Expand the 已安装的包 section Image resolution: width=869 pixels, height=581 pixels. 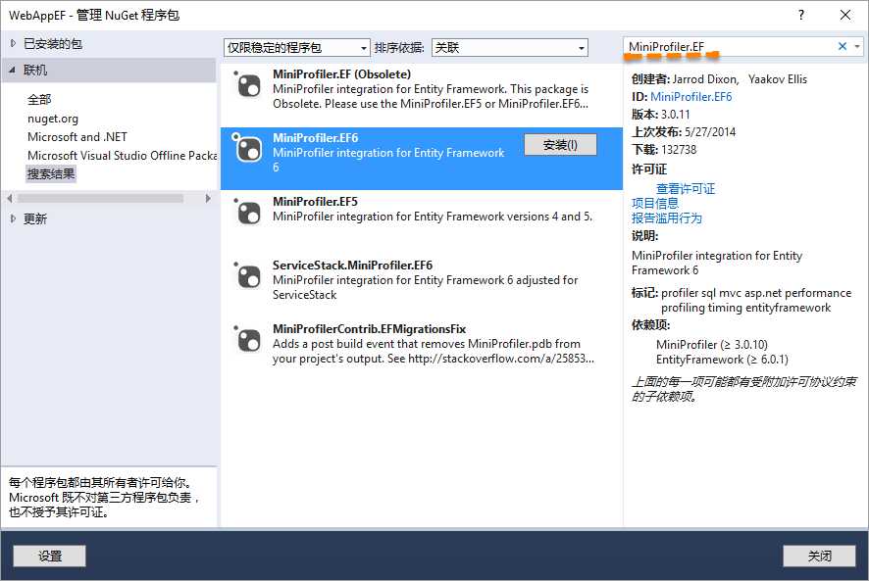[x=13, y=43]
